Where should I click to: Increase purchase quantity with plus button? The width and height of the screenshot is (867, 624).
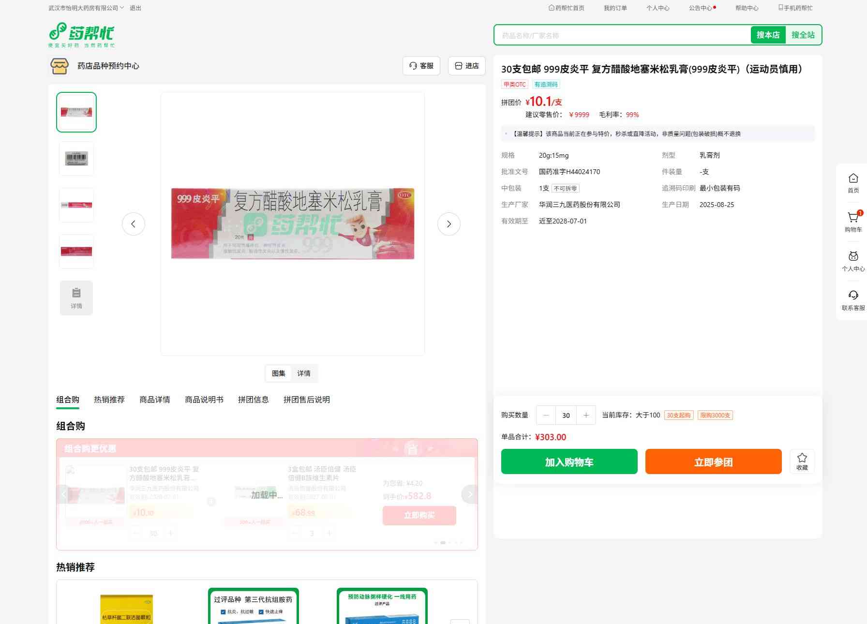tap(586, 415)
